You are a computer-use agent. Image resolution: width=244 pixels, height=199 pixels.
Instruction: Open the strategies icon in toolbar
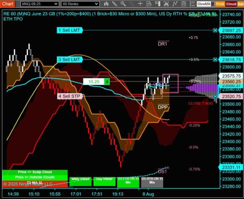pos(184,4)
